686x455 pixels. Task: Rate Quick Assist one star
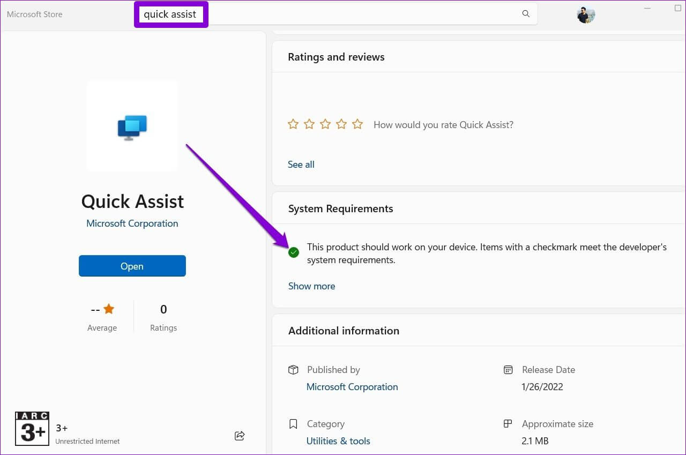tap(293, 124)
